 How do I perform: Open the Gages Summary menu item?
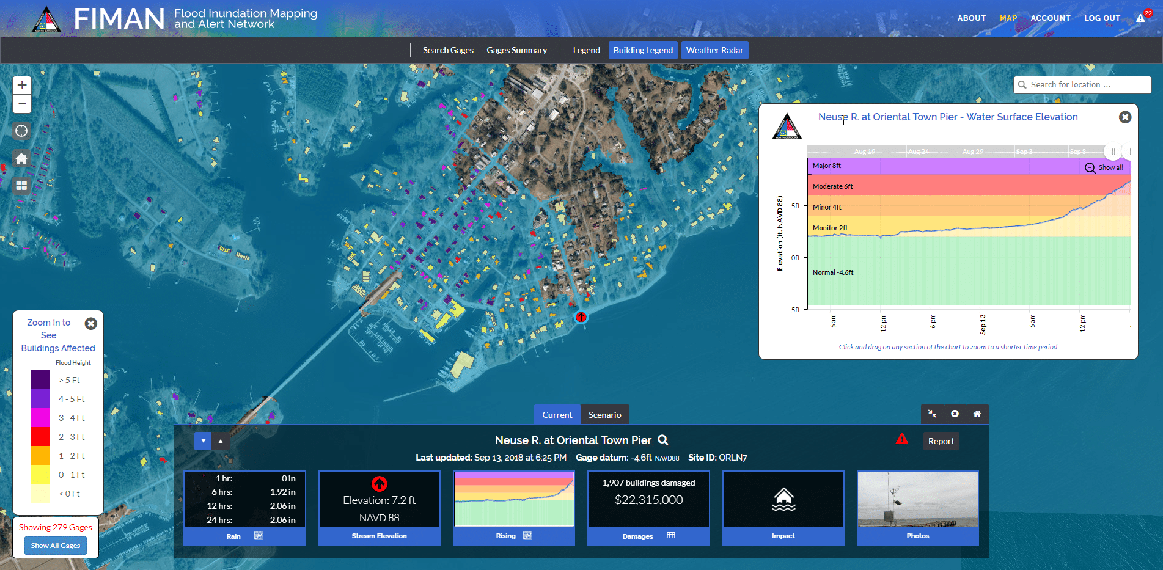pyautogui.click(x=516, y=50)
